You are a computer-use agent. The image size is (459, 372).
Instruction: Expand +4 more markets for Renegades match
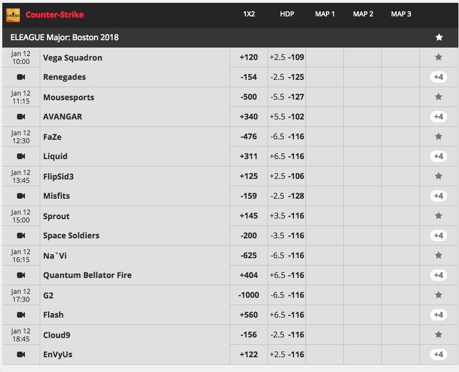tap(439, 77)
